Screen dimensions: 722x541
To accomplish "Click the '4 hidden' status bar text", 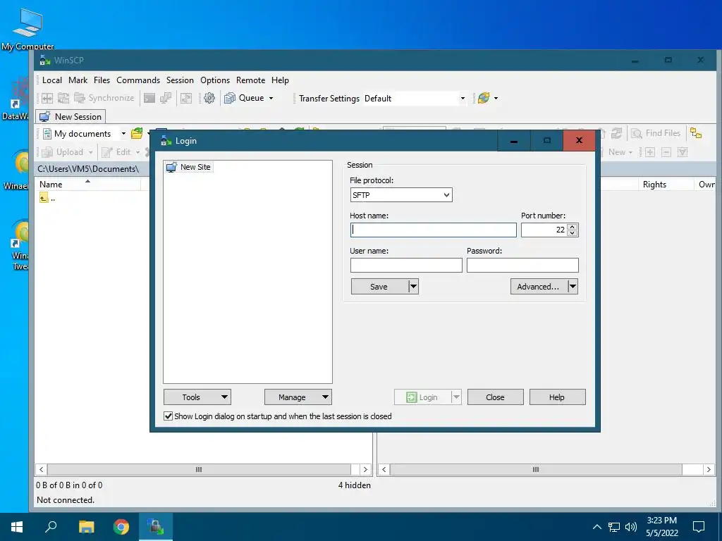I will [354, 485].
